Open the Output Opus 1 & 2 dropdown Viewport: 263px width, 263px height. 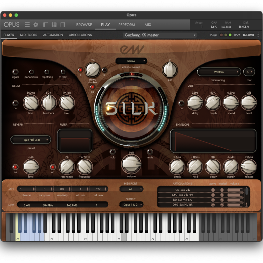coord(131,205)
